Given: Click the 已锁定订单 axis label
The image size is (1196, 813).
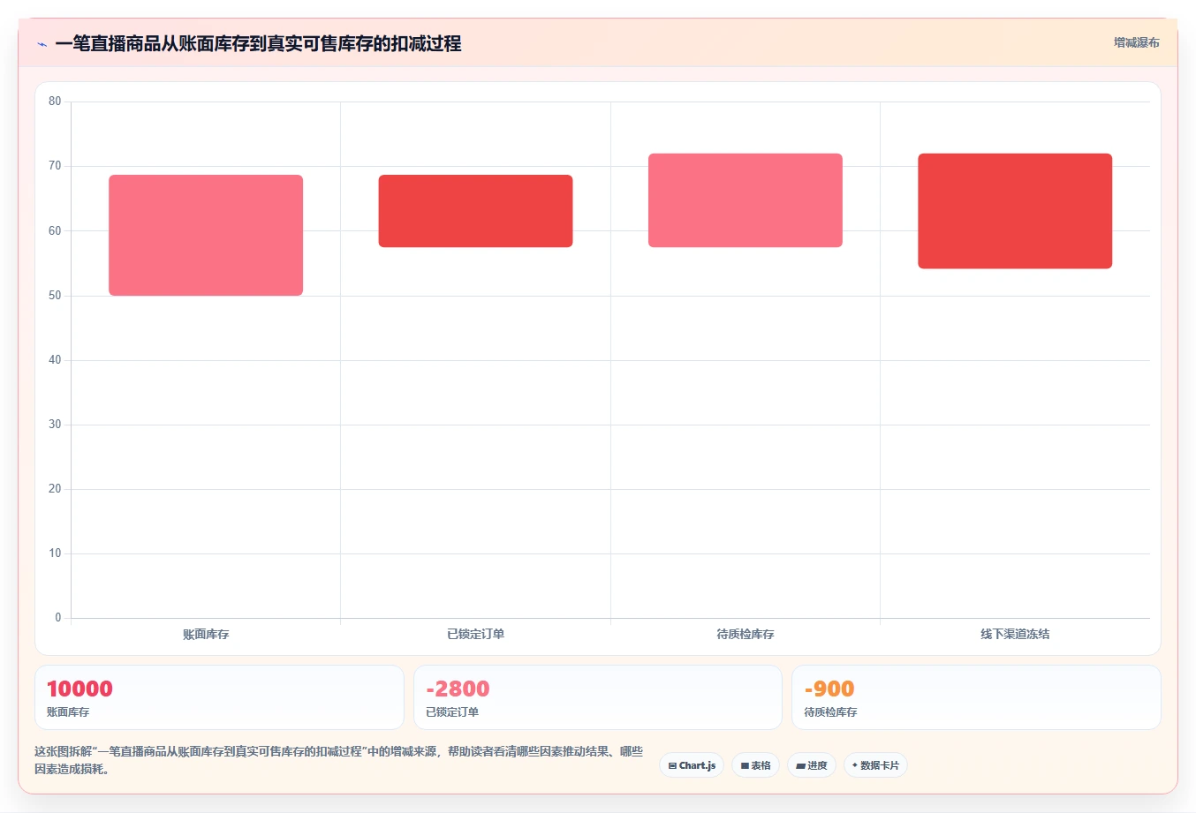Looking at the screenshot, I should 475,634.
